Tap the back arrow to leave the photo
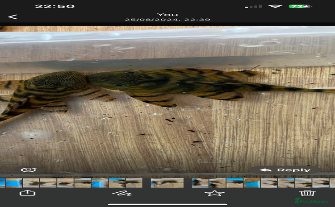 click(13, 17)
